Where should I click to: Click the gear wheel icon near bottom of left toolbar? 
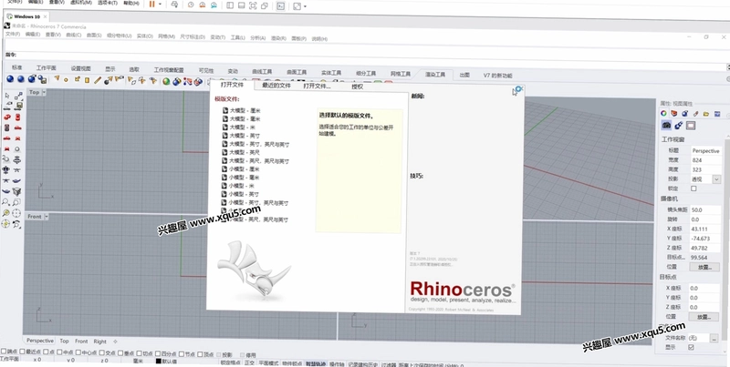[x=5, y=224]
